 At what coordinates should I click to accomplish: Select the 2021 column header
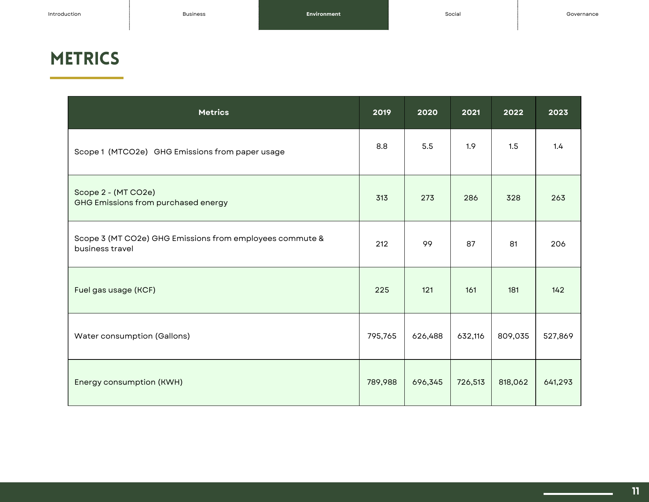[471, 113]
